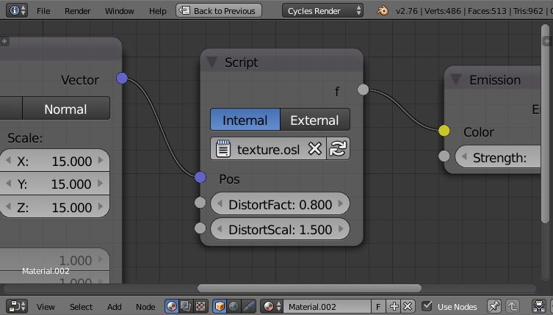
Task: Click the Scale Y 15.000 field
Action: tap(54, 184)
